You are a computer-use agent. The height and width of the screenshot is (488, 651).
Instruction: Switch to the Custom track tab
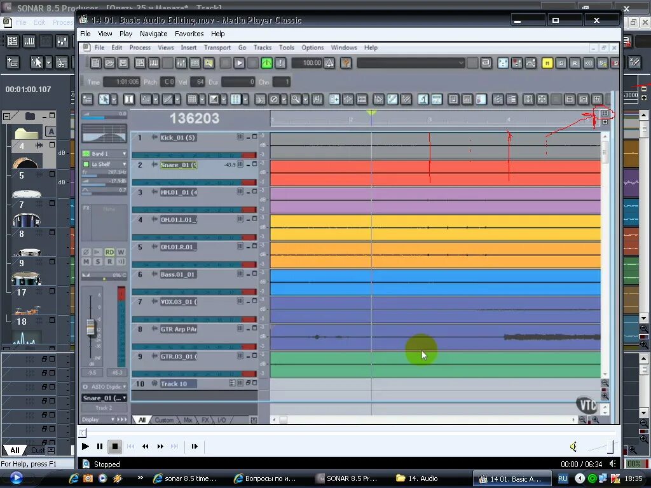(x=164, y=420)
